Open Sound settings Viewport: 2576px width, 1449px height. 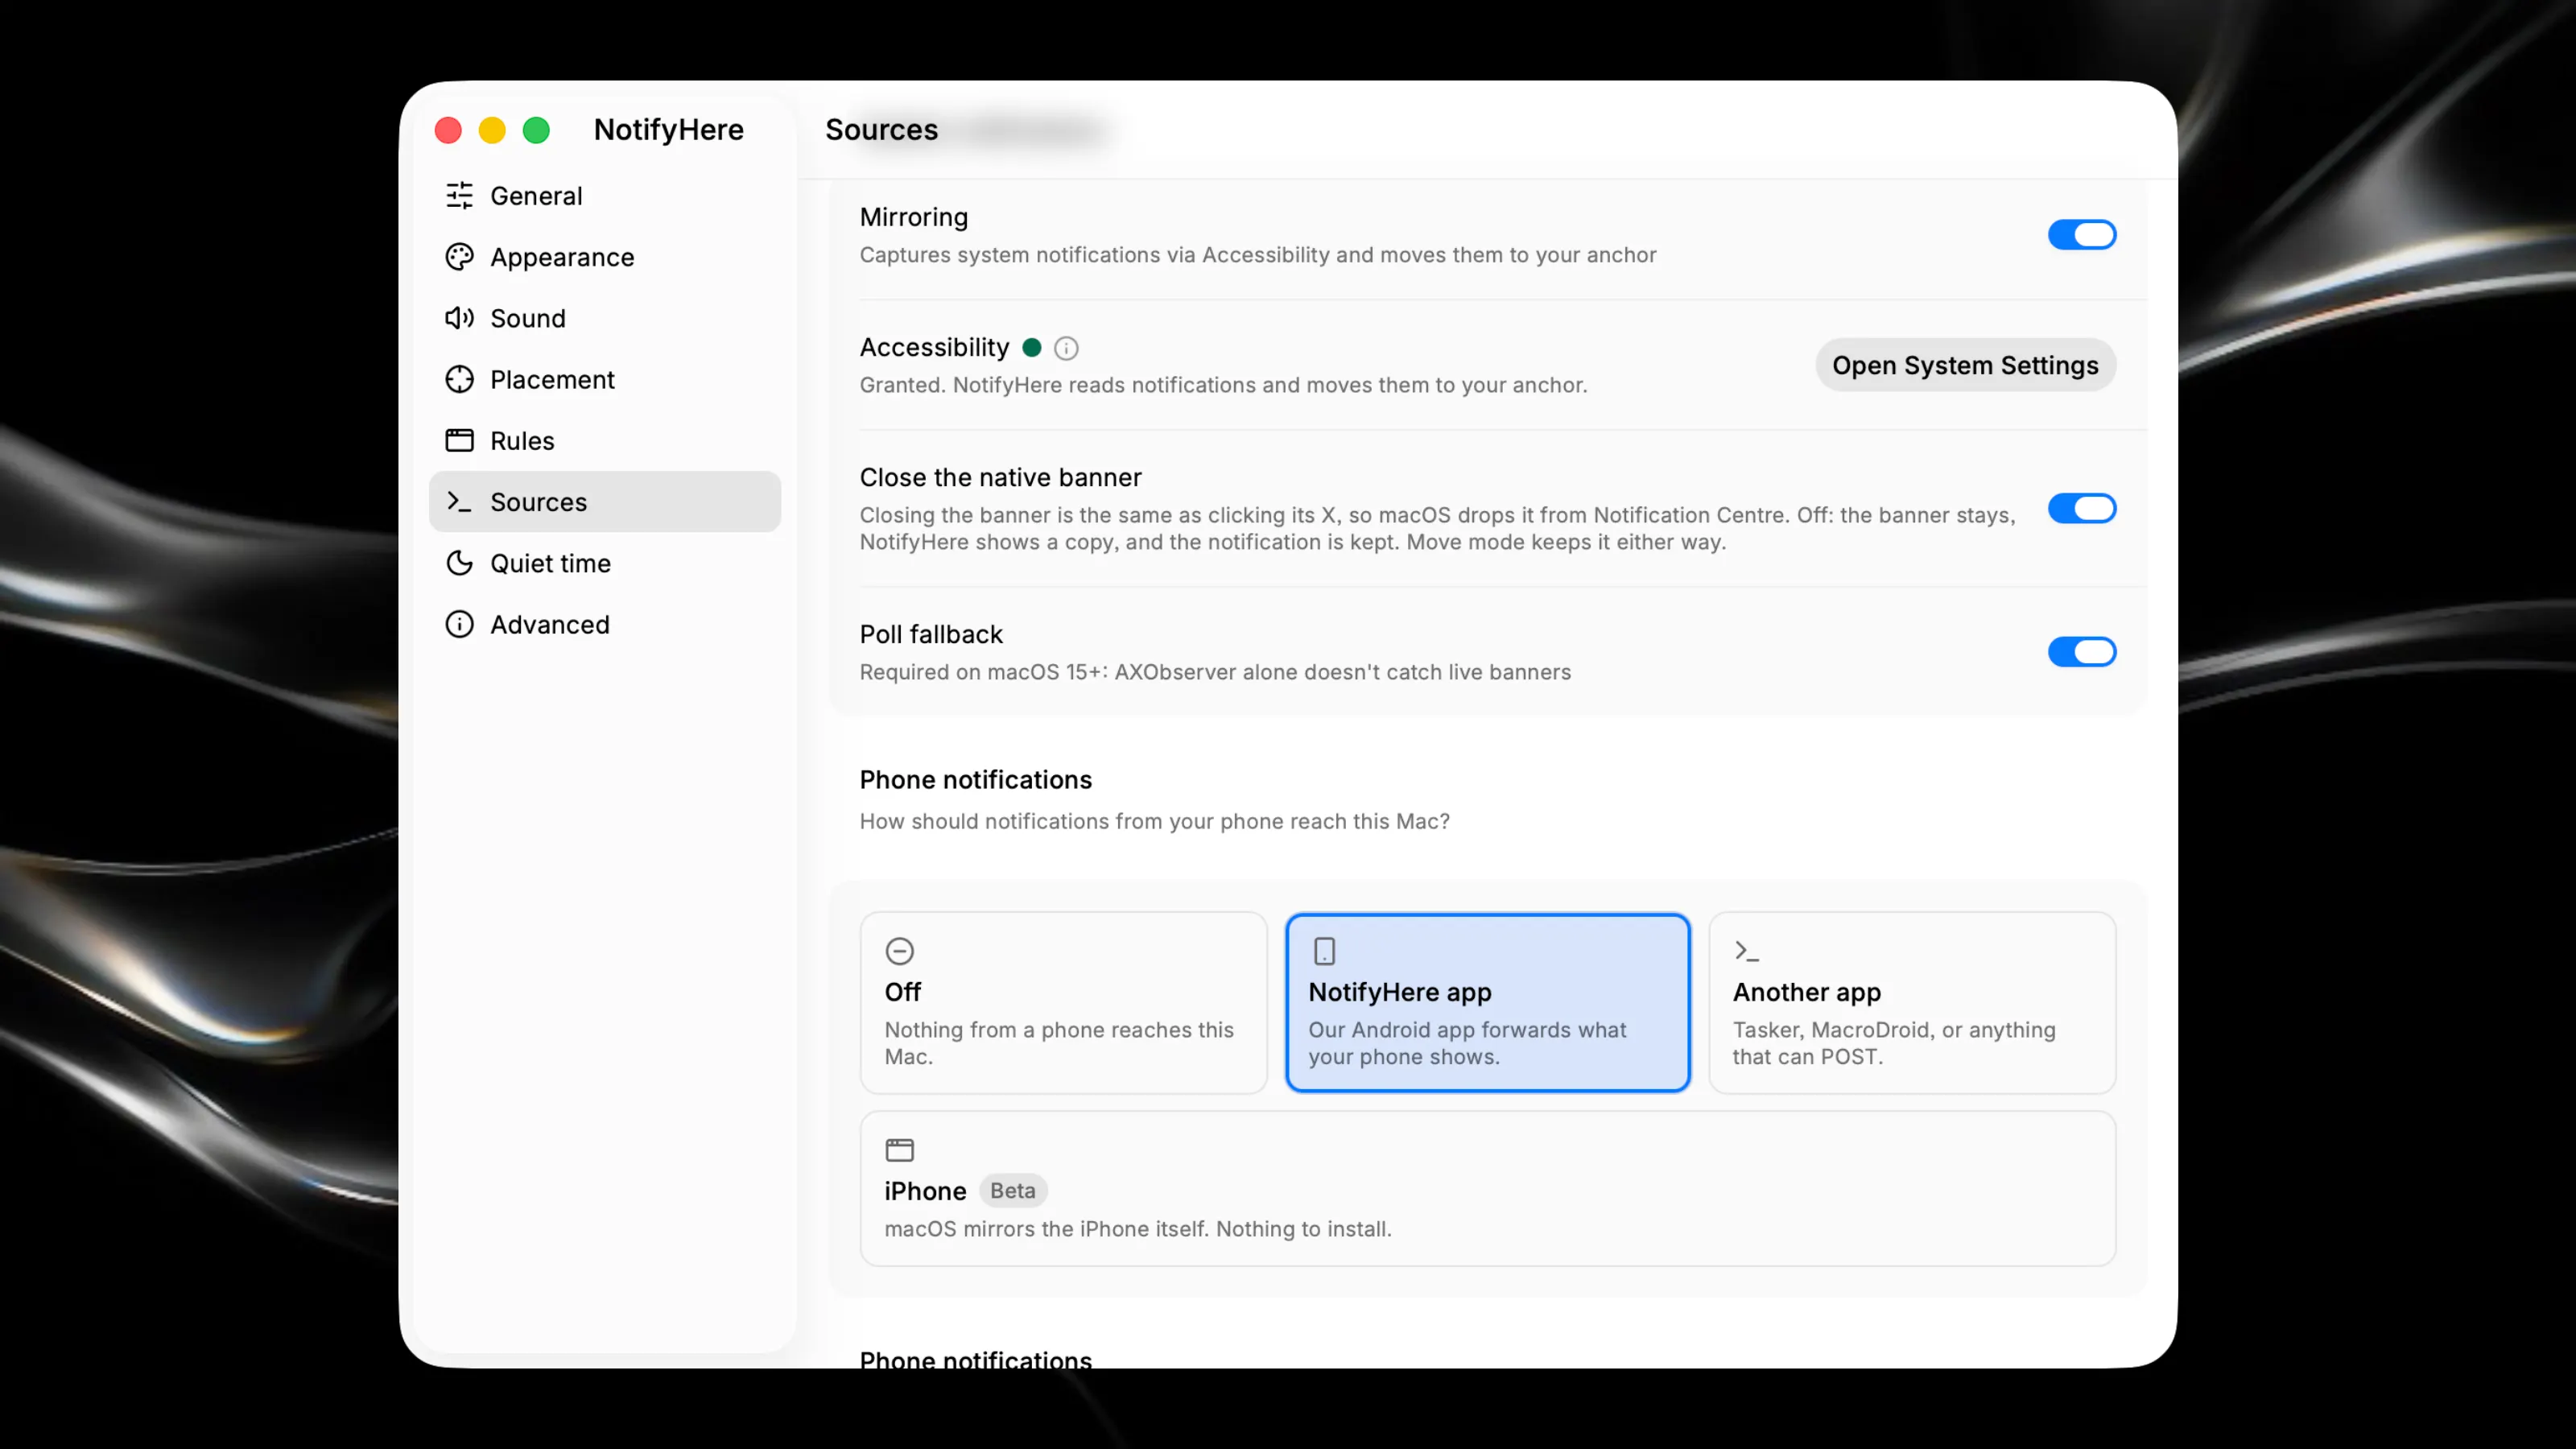coord(605,318)
